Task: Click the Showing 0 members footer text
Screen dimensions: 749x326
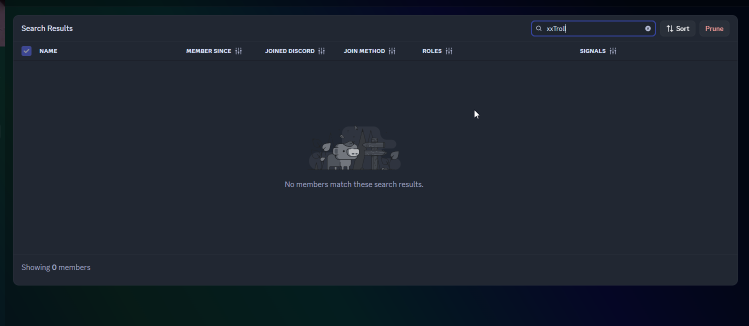Action: point(56,267)
